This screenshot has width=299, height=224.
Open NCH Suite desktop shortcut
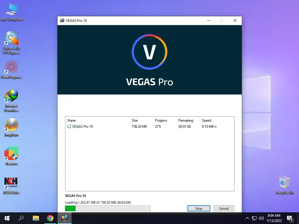pyautogui.click(x=11, y=185)
